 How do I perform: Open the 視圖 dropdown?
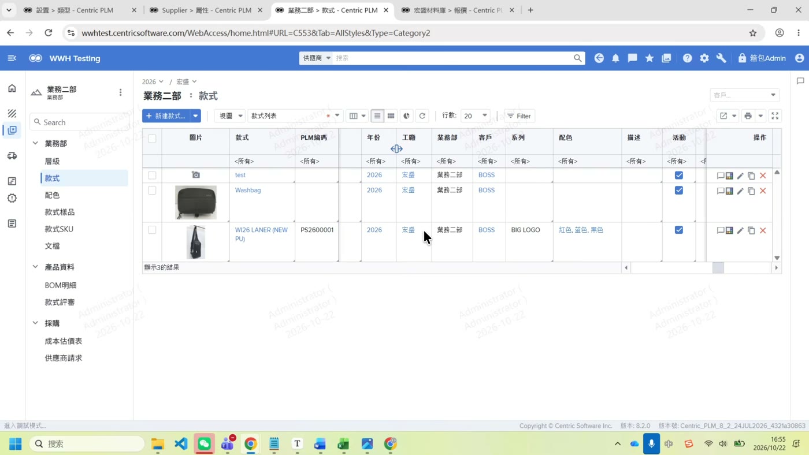click(230, 116)
